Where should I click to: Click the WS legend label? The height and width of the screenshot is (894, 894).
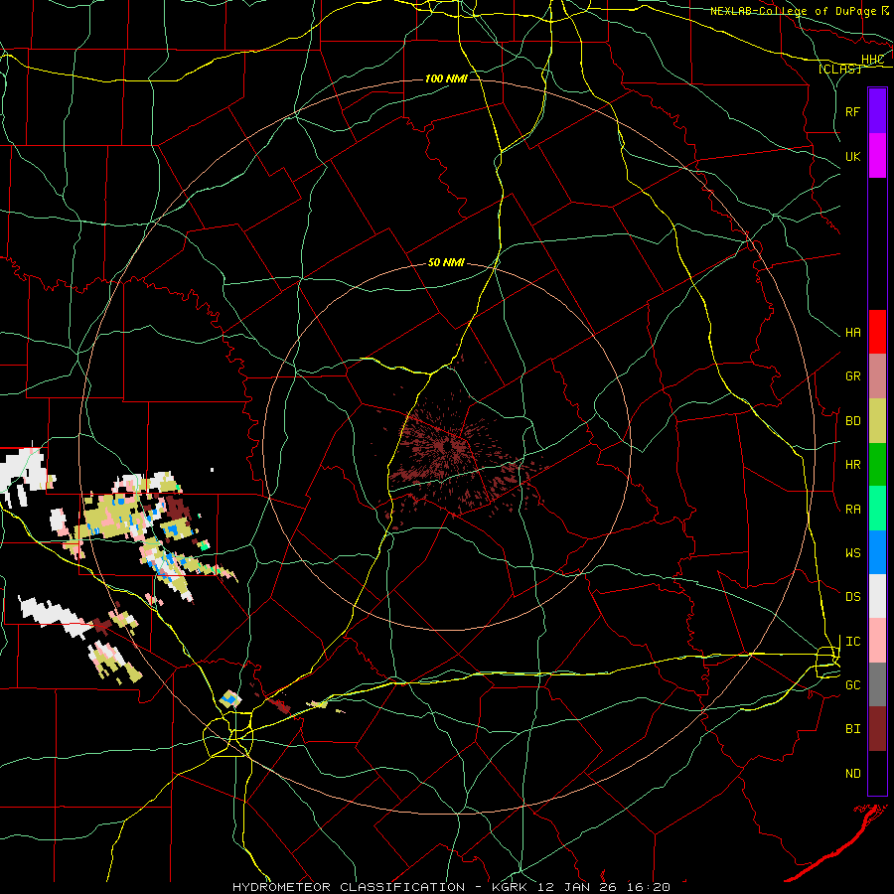tap(852, 552)
